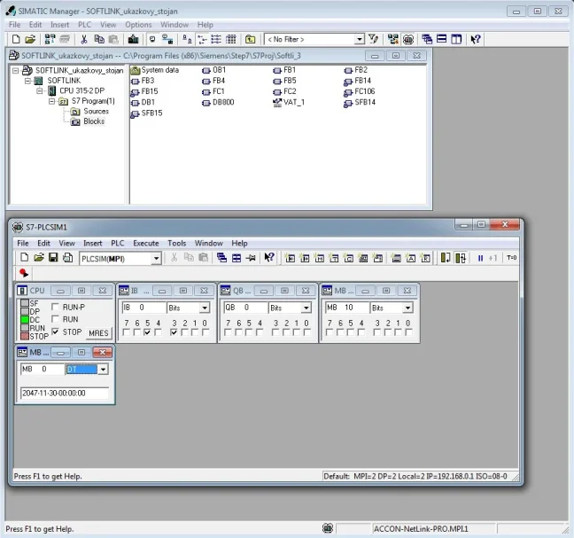
Task: Open the FB14 block icon
Action: pyautogui.click(x=361, y=81)
